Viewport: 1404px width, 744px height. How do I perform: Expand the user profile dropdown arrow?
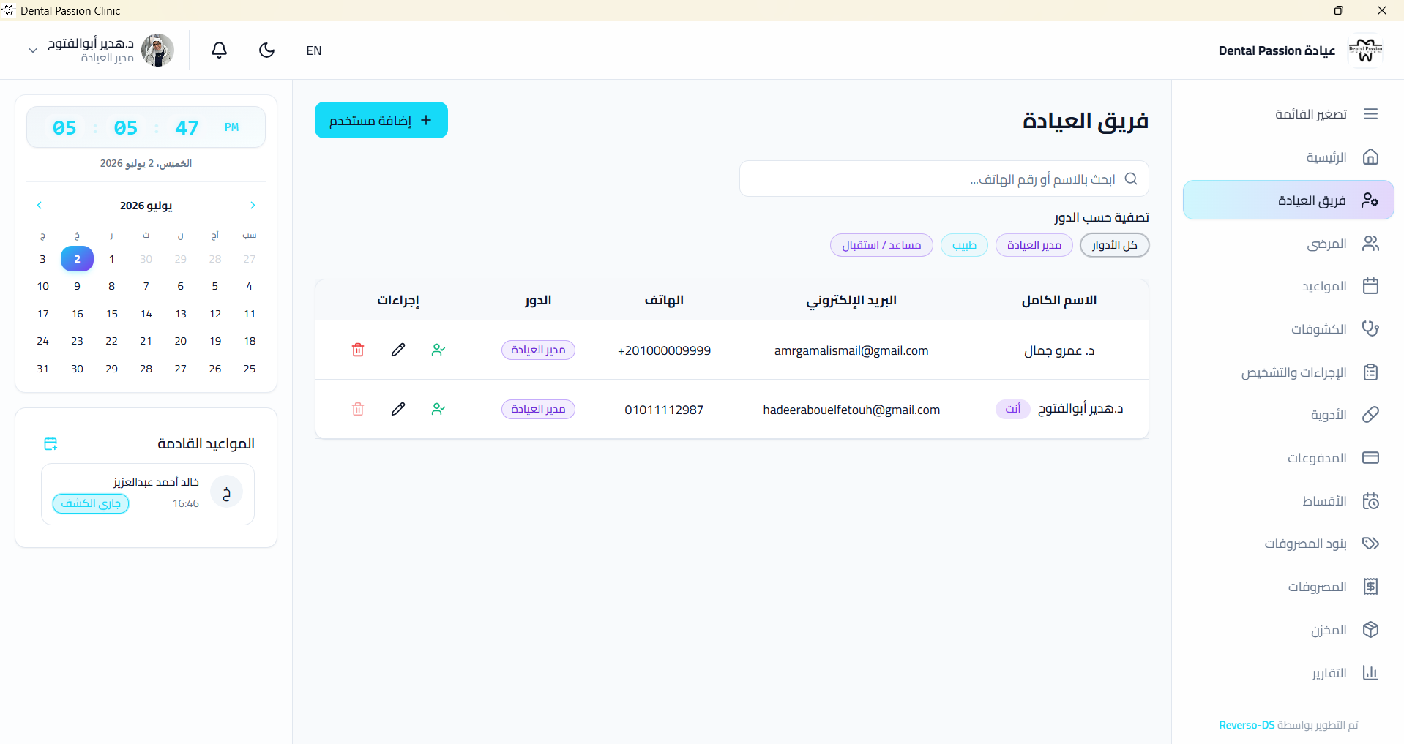pos(32,50)
